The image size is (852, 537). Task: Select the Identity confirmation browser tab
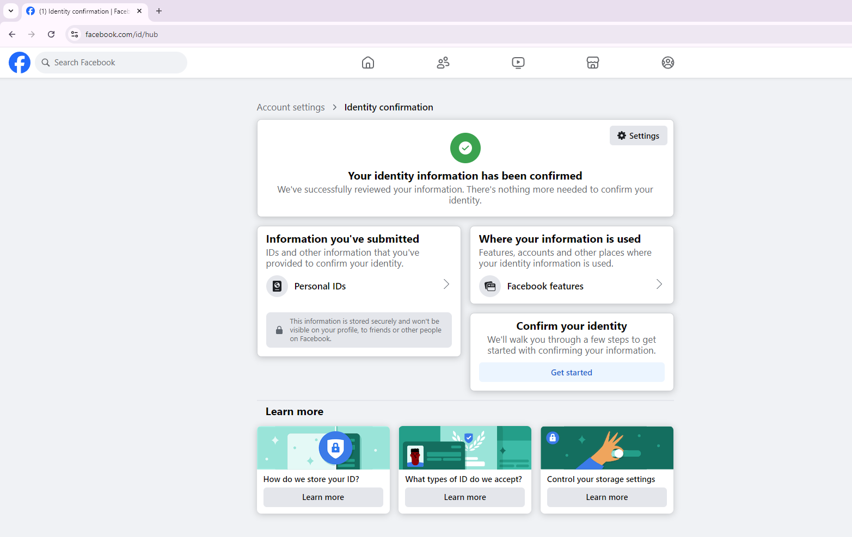coord(84,11)
